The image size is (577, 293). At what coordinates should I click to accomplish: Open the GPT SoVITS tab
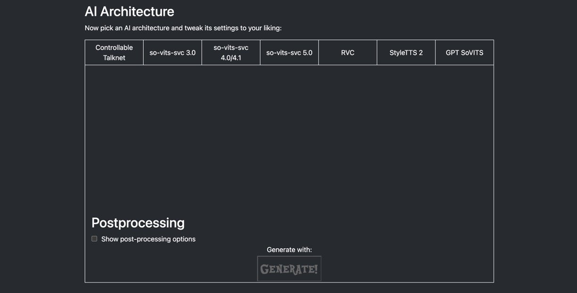pyautogui.click(x=464, y=52)
